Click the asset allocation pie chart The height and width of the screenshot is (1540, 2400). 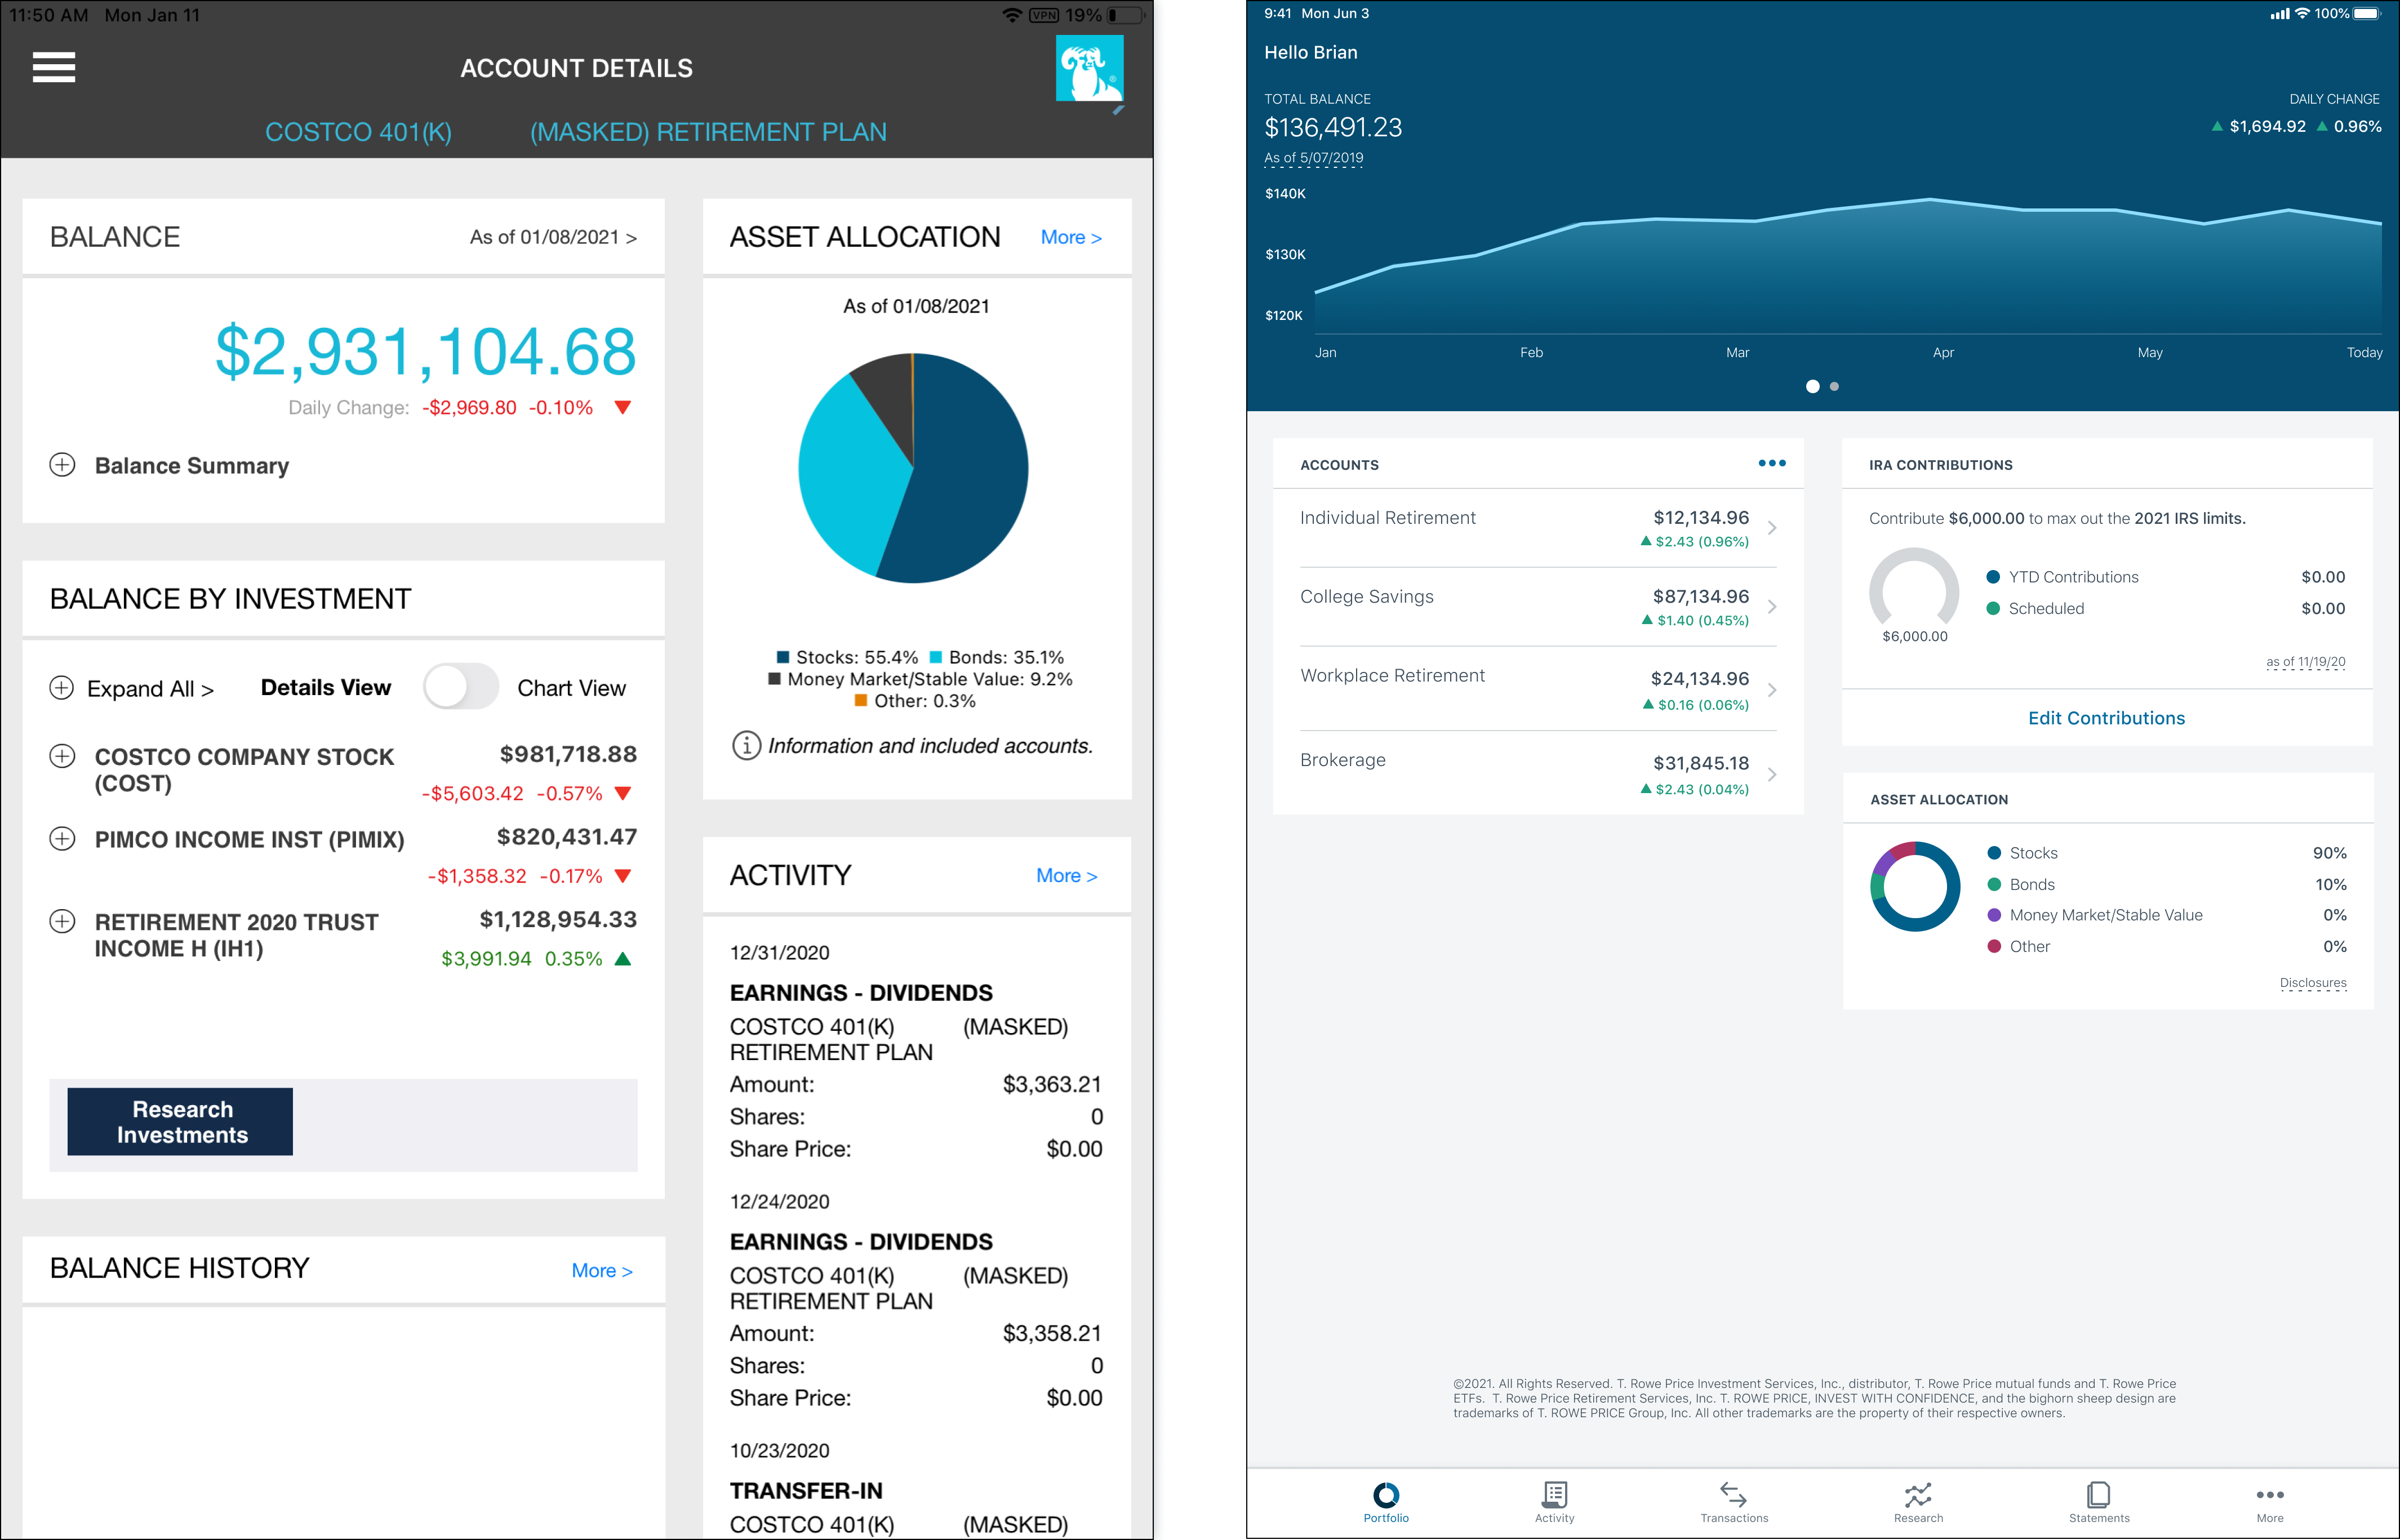(x=913, y=468)
